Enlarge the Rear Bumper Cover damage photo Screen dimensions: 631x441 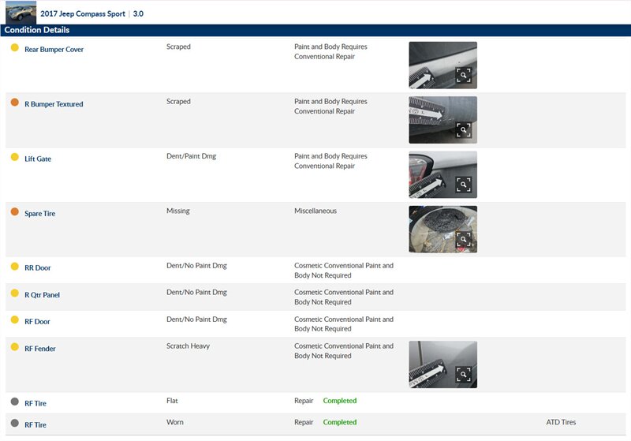pyautogui.click(x=463, y=75)
